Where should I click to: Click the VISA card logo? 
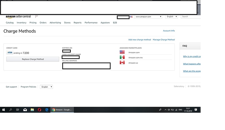pyautogui.click(x=10, y=52)
